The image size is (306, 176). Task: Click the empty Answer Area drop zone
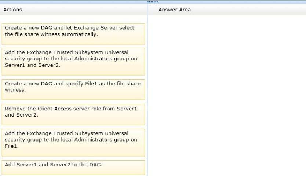(x=227, y=96)
